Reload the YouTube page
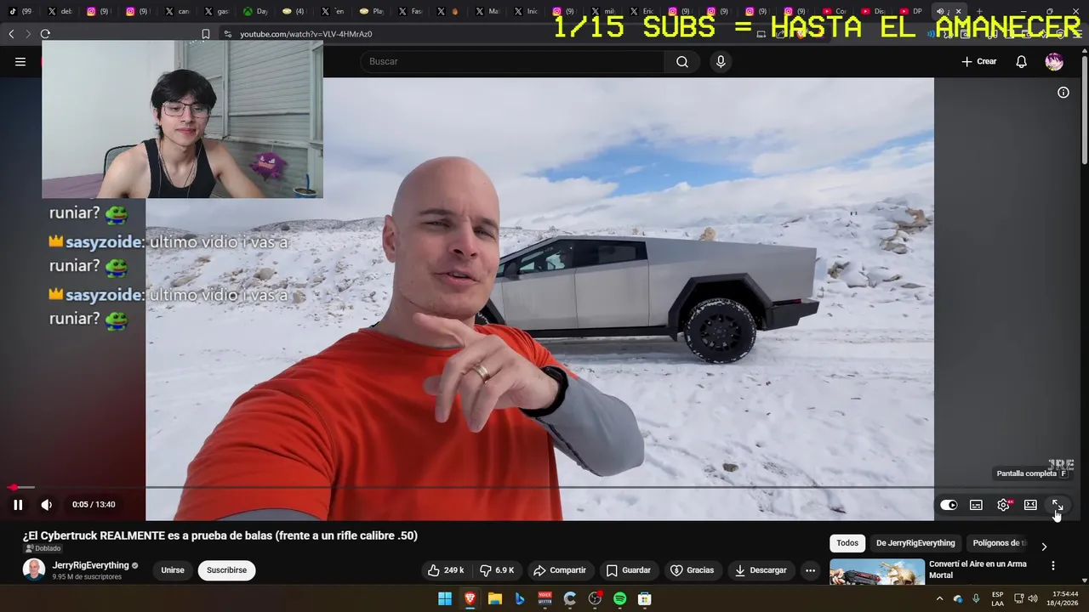The image size is (1089, 612). tap(45, 34)
